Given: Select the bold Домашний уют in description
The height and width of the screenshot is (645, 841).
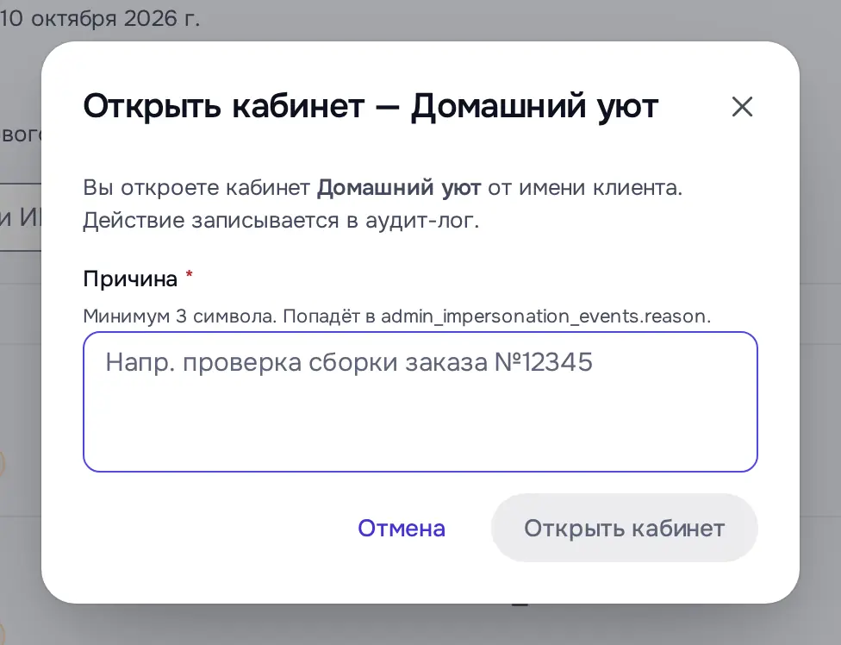Looking at the screenshot, I should (x=399, y=188).
